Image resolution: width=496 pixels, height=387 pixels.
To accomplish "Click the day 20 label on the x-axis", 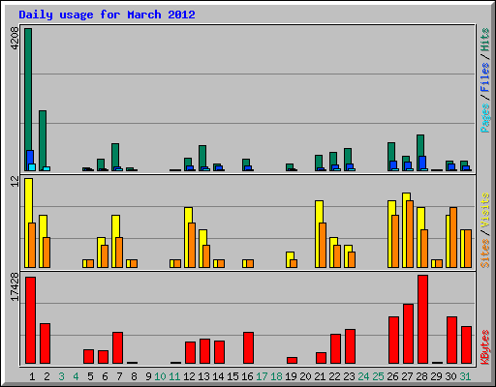I will tap(305, 376).
